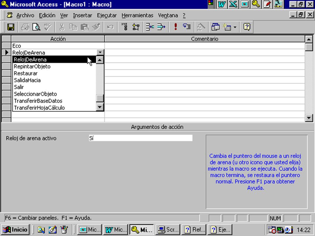Select the Format Painter brush icon
315x236 pixels.
96,27
